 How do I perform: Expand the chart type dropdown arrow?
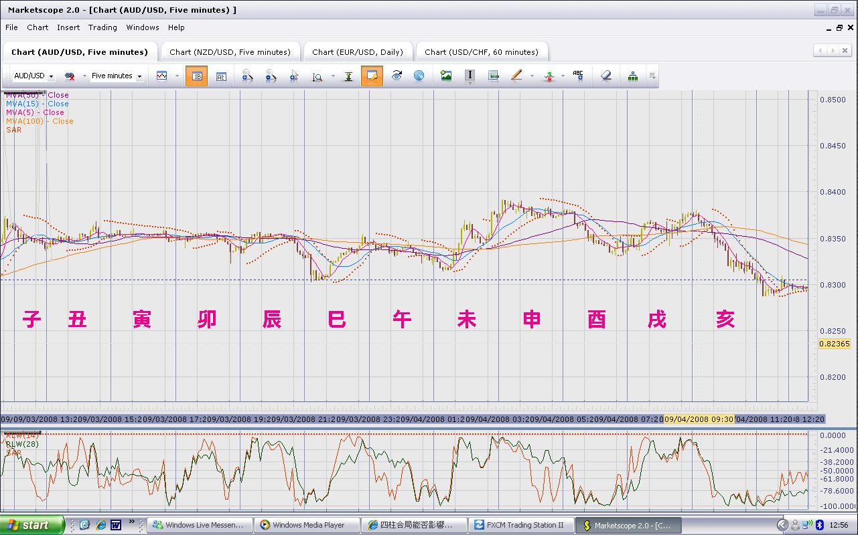177,76
